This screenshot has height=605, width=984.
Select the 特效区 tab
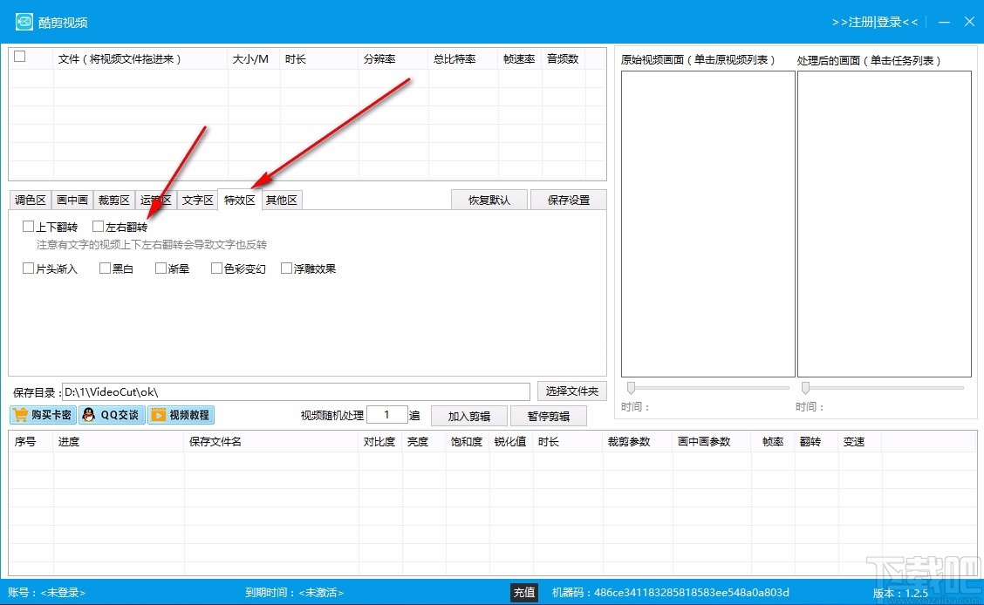pyautogui.click(x=240, y=200)
